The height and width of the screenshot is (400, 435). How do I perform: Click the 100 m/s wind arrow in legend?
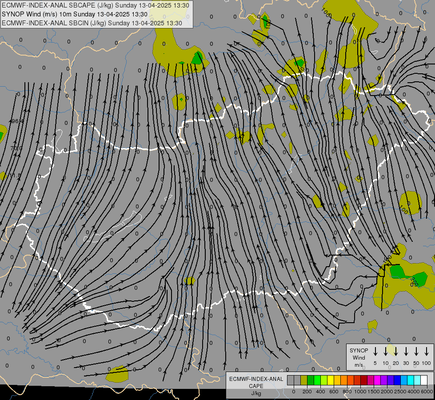[427, 352]
